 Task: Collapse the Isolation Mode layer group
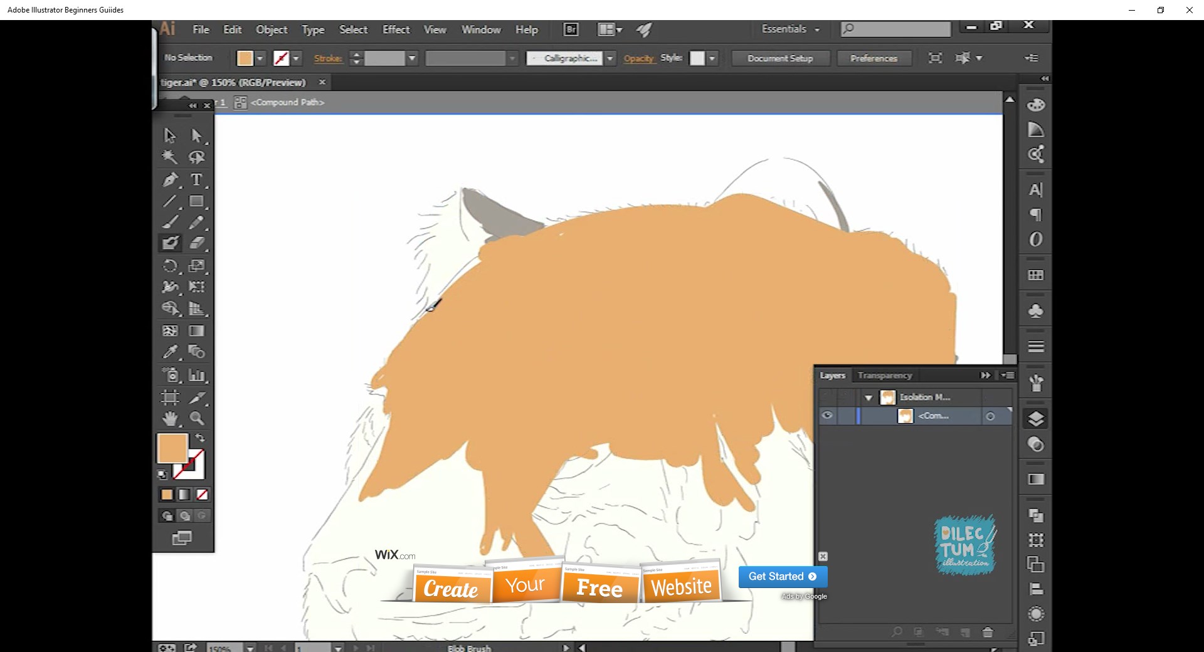pos(869,397)
